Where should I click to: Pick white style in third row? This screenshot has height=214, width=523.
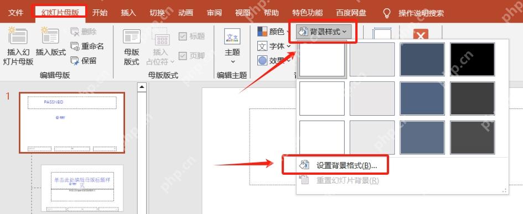(322, 138)
